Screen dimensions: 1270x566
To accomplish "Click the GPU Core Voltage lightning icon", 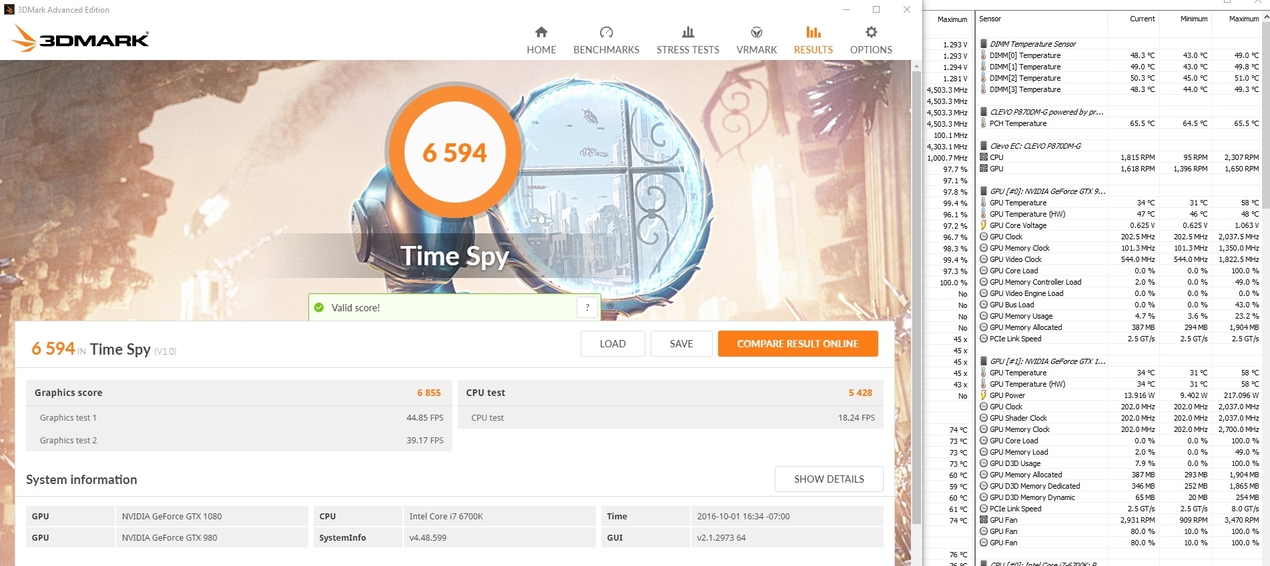I will pyautogui.click(x=984, y=225).
